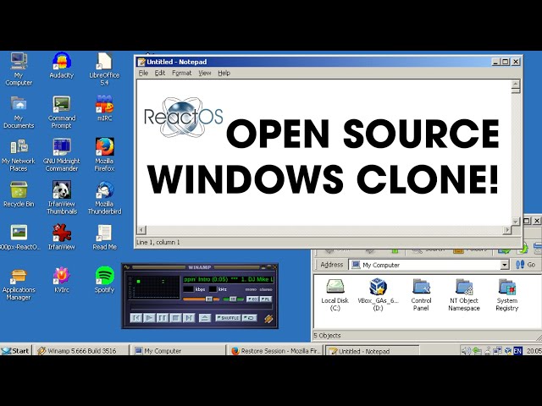This screenshot has width=542, height=406.
Task: Click the Untitled - Notepad taskbar button
Action: coord(373,351)
